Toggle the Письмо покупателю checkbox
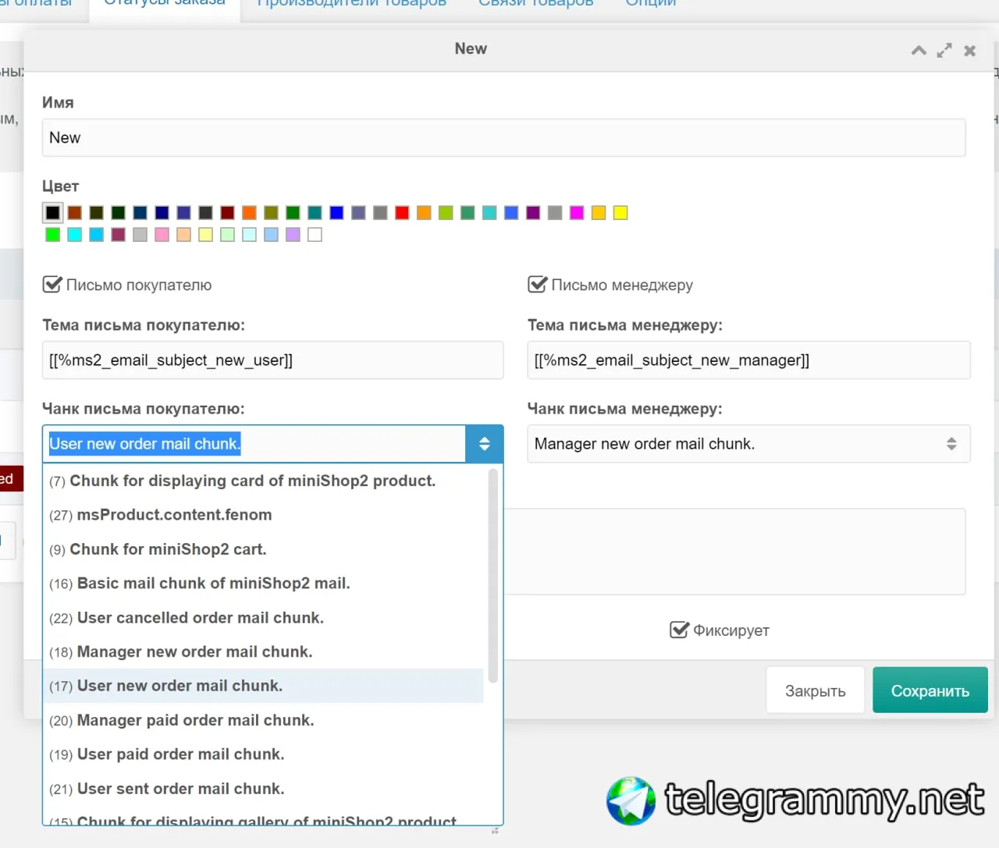This screenshot has width=999, height=848. [x=52, y=284]
